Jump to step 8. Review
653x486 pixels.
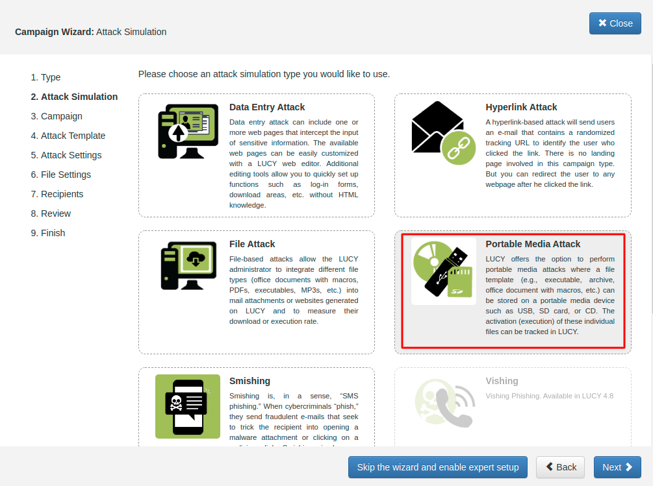[51, 213]
